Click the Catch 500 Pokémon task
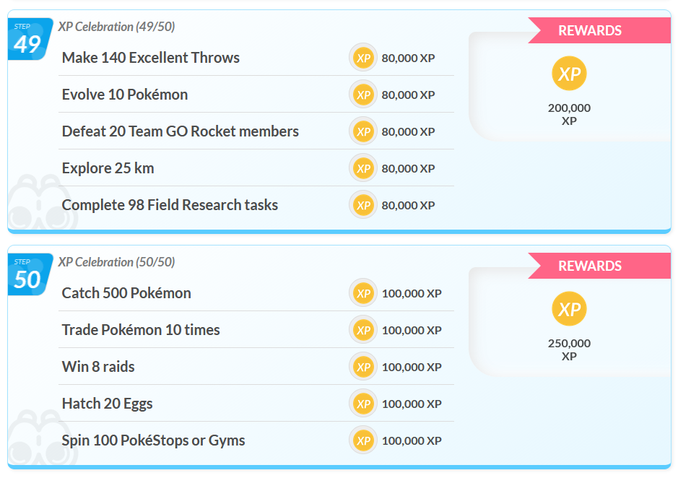Screen dimensions: 678x478 click(x=126, y=293)
